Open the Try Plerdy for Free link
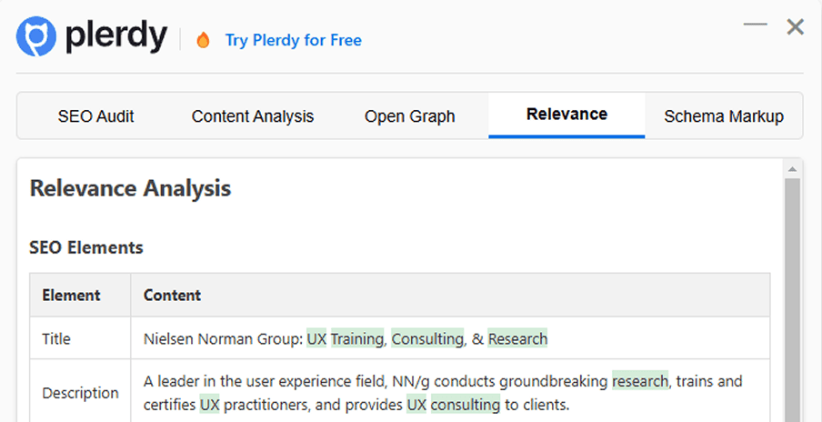822x422 pixels. coord(293,40)
